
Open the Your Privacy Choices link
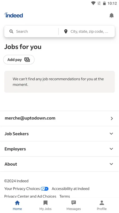pyautogui.click(x=22, y=189)
